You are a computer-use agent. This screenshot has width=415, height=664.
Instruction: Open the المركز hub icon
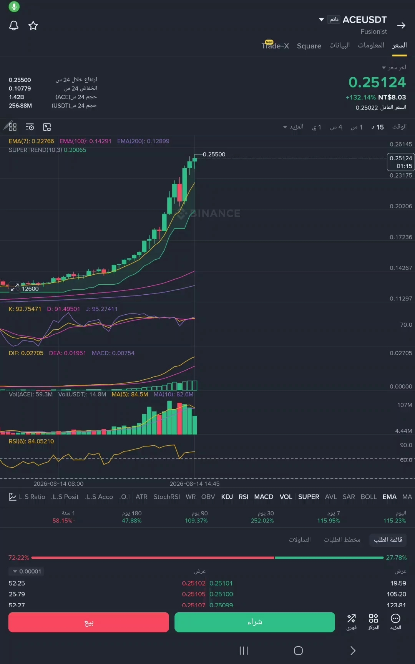(373, 621)
